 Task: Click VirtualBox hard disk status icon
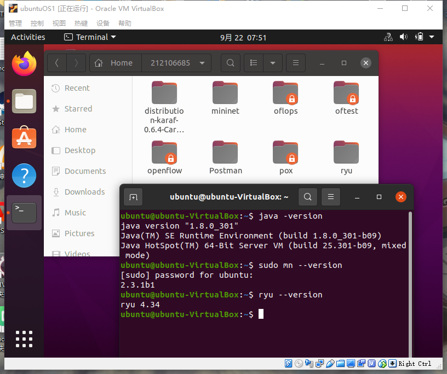tap(288, 364)
